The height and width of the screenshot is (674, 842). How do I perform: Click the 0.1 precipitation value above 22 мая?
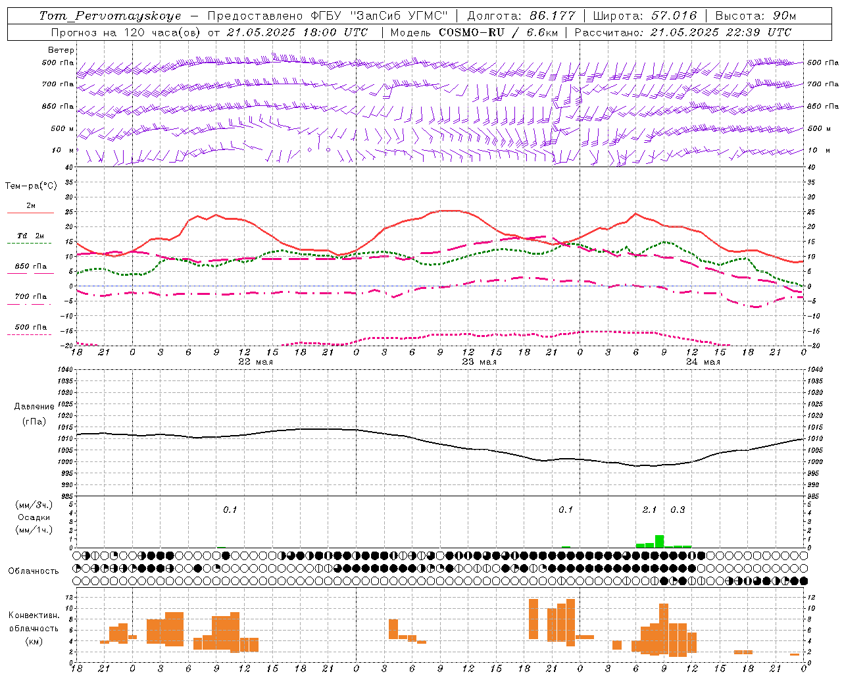pyautogui.click(x=230, y=509)
